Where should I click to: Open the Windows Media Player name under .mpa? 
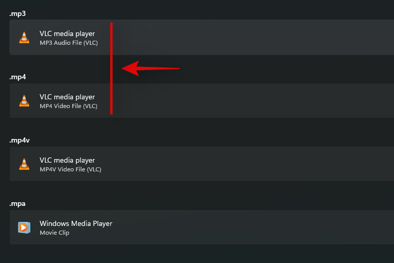click(x=76, y=223)
